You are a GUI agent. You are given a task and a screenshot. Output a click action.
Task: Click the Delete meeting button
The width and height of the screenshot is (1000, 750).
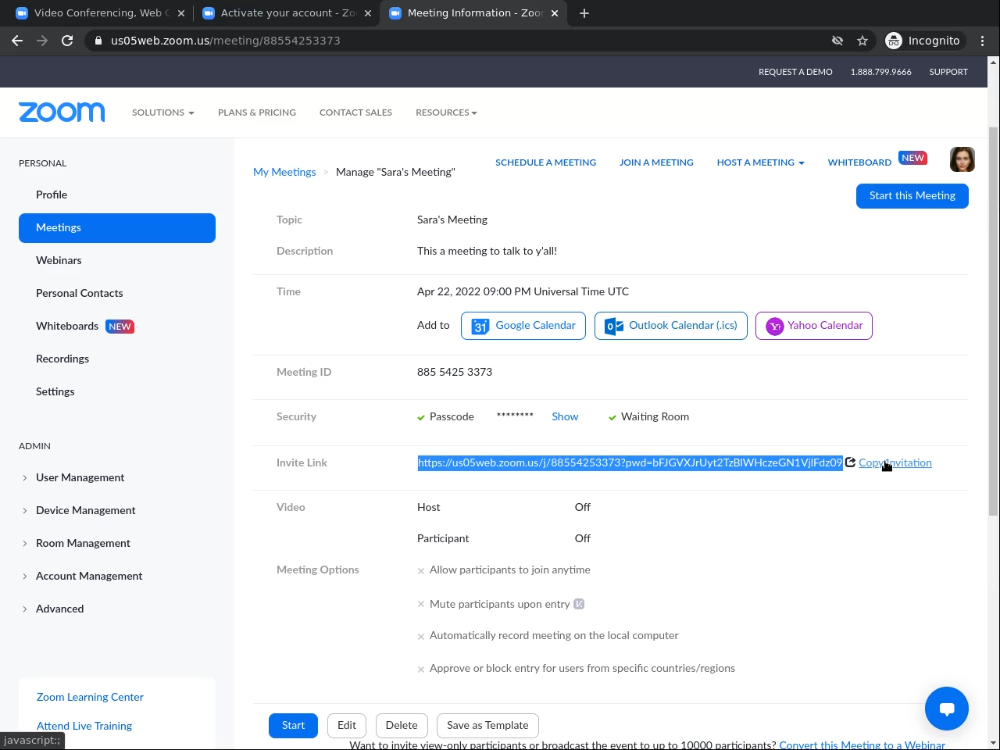pos(402,725)
